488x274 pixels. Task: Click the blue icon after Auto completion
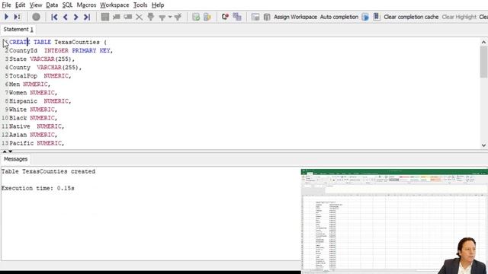coord(365,17)
